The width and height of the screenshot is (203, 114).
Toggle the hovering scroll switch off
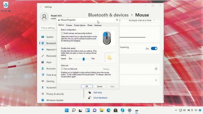coord(154,48)
